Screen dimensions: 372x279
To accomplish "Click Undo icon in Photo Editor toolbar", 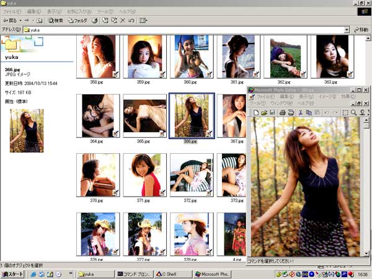I will tap(327, 113).
